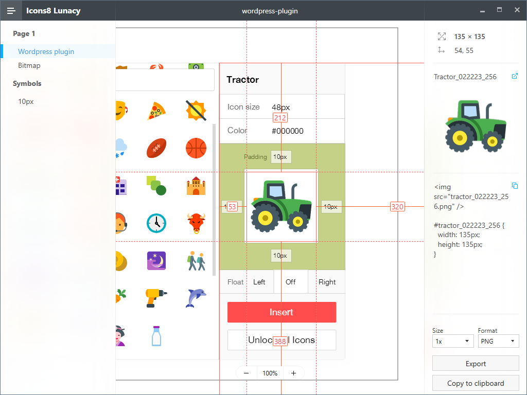The image size is (527, 395).
Task: Click the hospital building icon
Action: [121, 186]
